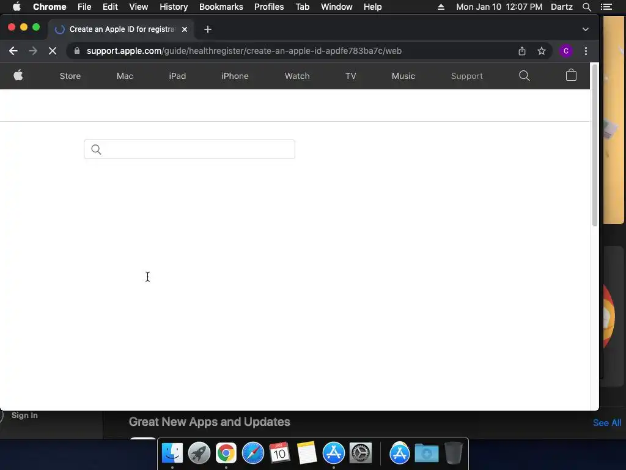Go to iPhone in Apple navigation
The image size is (626, 470).
coord(235,76)
